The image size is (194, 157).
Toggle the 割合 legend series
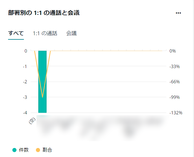[44, 150]
